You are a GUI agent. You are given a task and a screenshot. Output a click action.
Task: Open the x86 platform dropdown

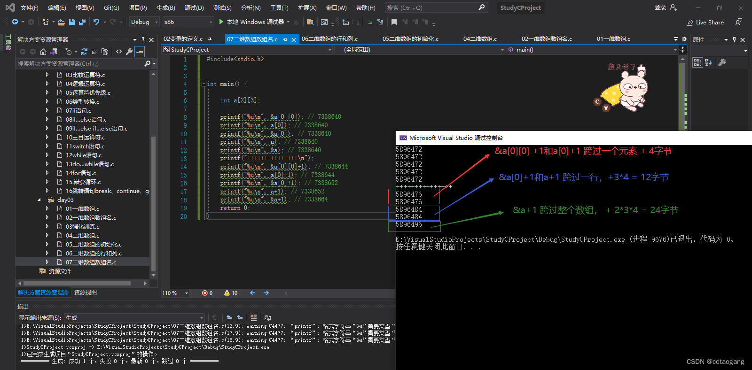(x=188, y=22)
